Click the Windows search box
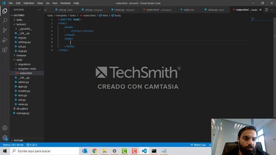This screenshot has height=155, width=276. click(44, 151)
